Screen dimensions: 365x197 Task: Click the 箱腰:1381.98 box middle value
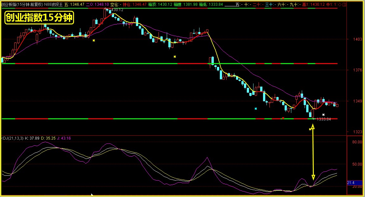point(186,4)
